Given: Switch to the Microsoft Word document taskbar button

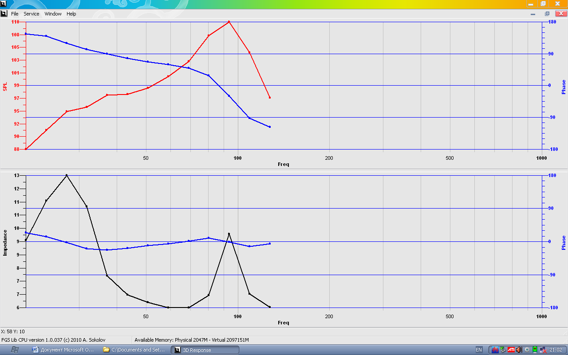Looking at the screenshot, I should click(x=63, y=350).
